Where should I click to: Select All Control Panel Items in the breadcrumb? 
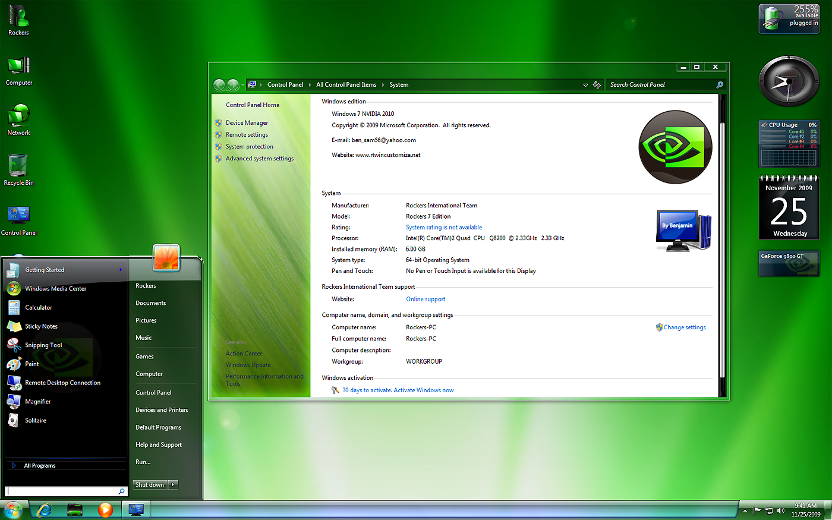pyautogui.click(x=346, y=84)
